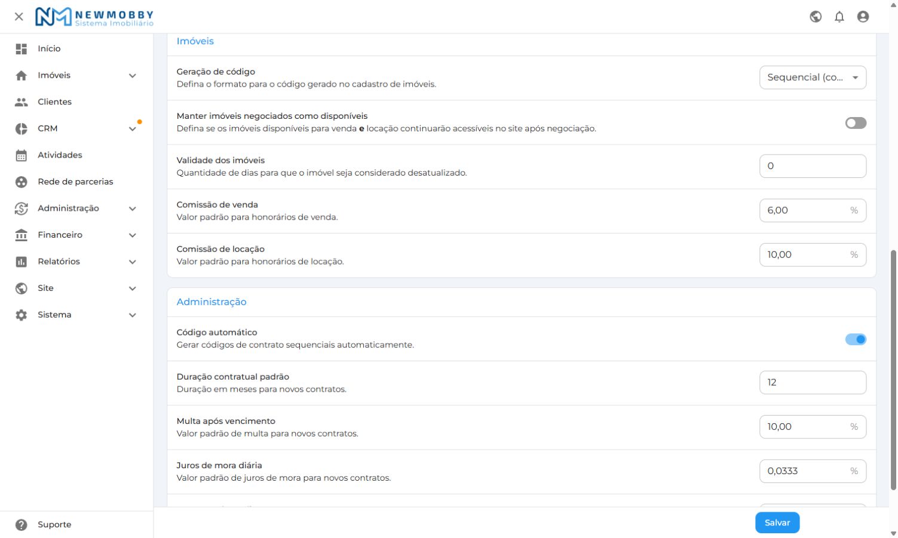Screen dimensions: 898x538
Task: Click the page vertical scrollbar thumb
Action: 894,370
